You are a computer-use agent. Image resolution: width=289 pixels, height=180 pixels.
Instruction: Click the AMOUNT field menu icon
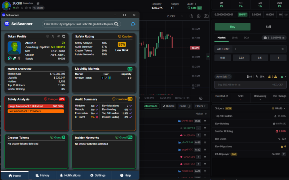point(283,49)
